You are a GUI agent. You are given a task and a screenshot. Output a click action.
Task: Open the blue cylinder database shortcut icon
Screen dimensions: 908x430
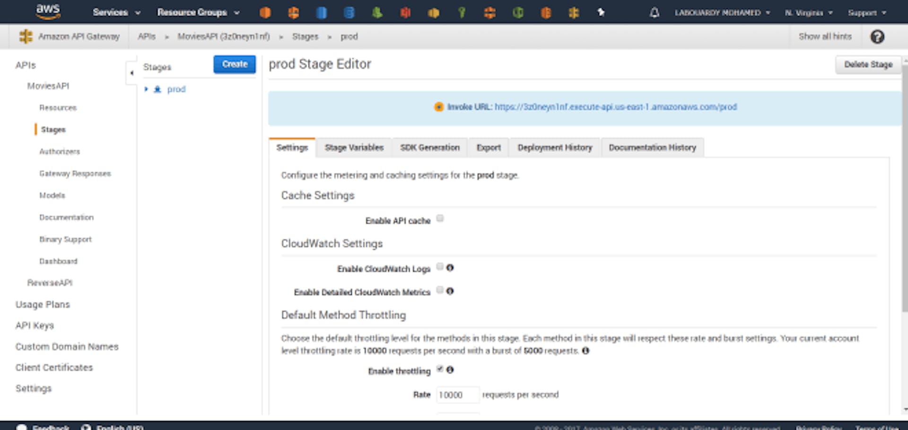click(x=321, y=12)
